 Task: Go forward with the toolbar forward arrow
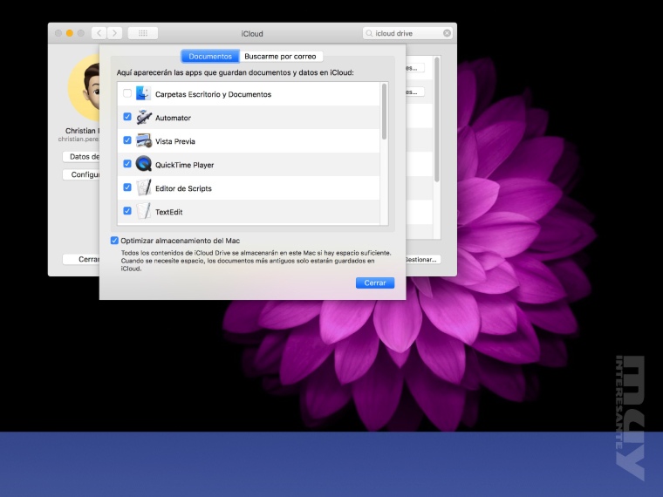115,33
